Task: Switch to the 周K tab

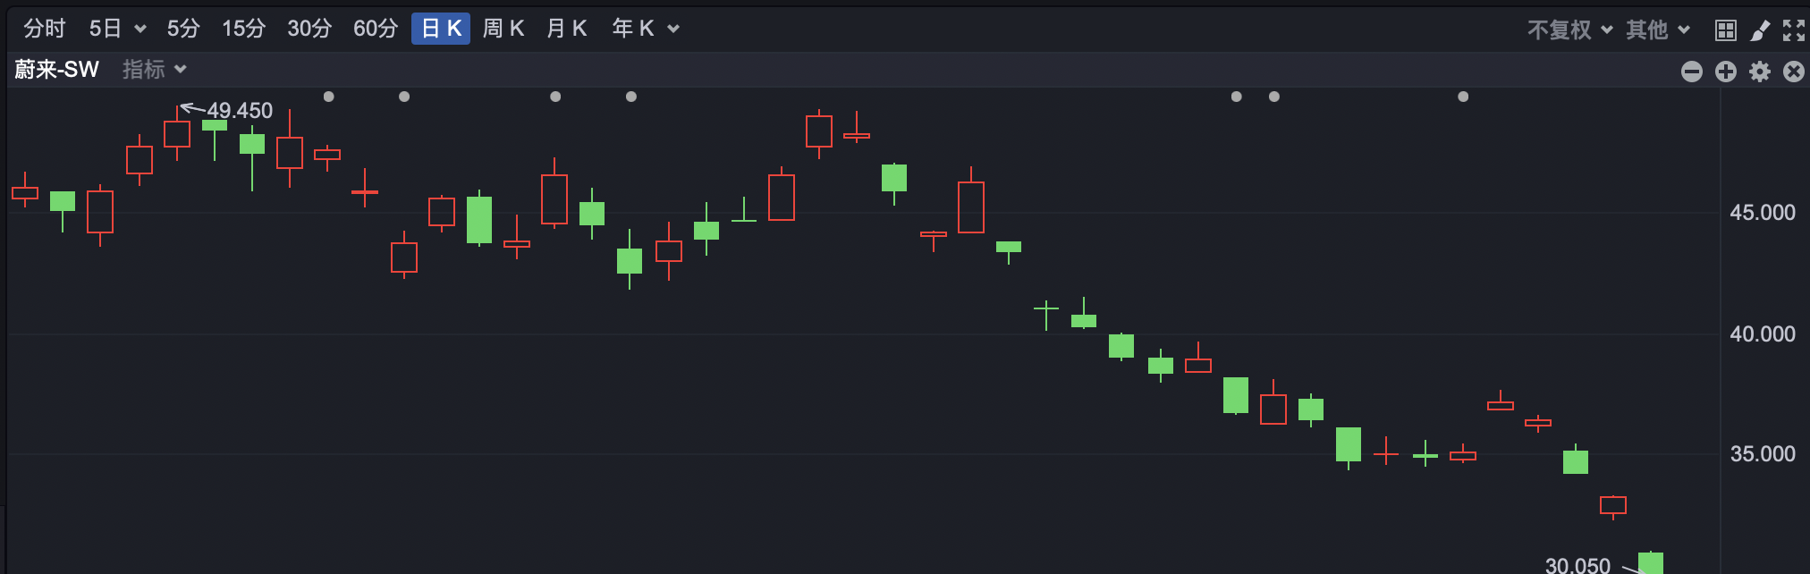Action: [503, 29]
